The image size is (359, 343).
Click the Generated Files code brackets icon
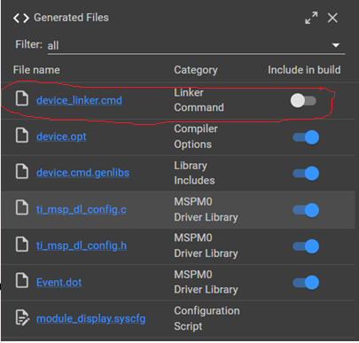[x=21, y=18]
